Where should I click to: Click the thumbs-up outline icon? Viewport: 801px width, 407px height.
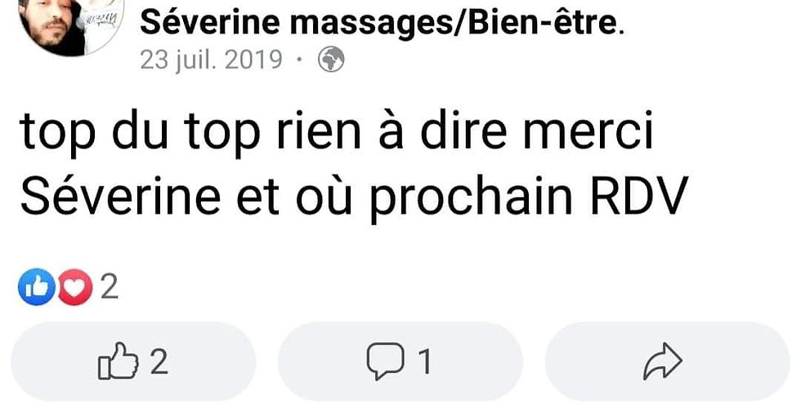point(118,361)
